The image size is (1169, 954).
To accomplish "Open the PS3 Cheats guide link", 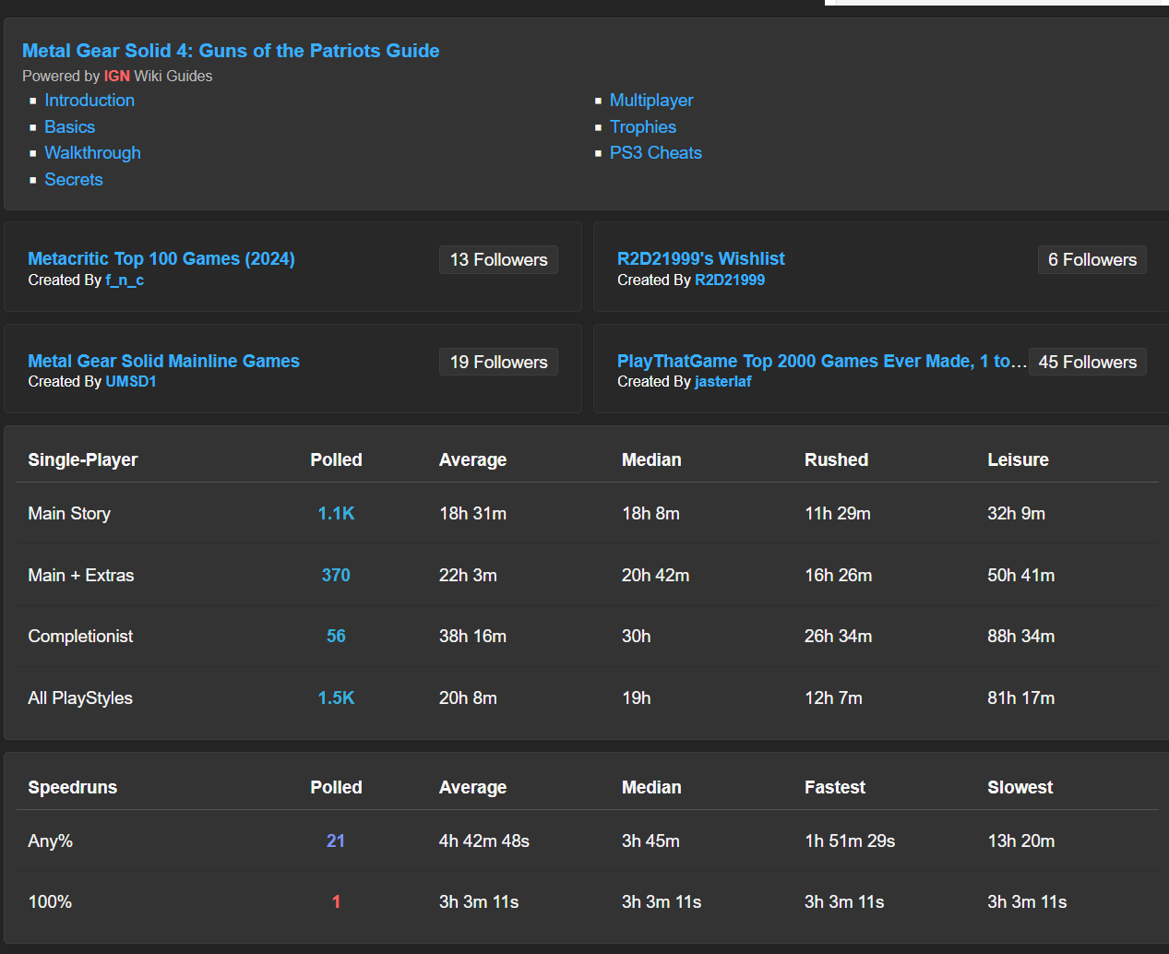I will pos(656,153).
